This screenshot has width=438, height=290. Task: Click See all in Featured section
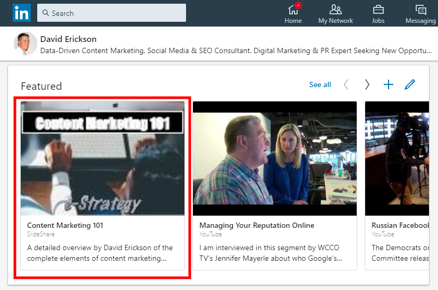[x=320, y=84]
